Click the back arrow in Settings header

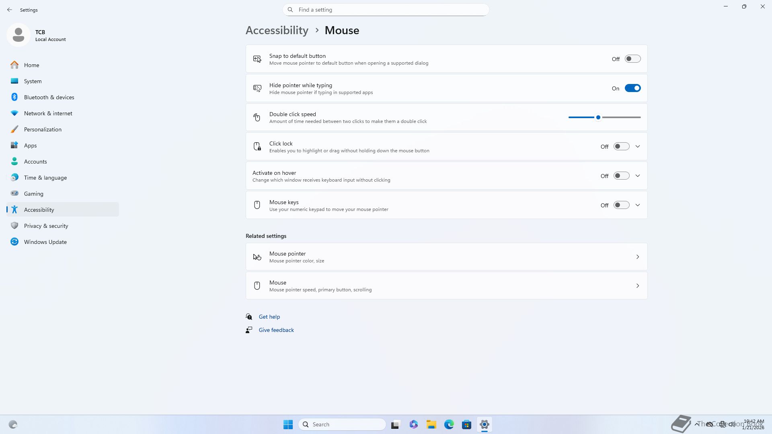pyautogui.click(x=10, y=10)
